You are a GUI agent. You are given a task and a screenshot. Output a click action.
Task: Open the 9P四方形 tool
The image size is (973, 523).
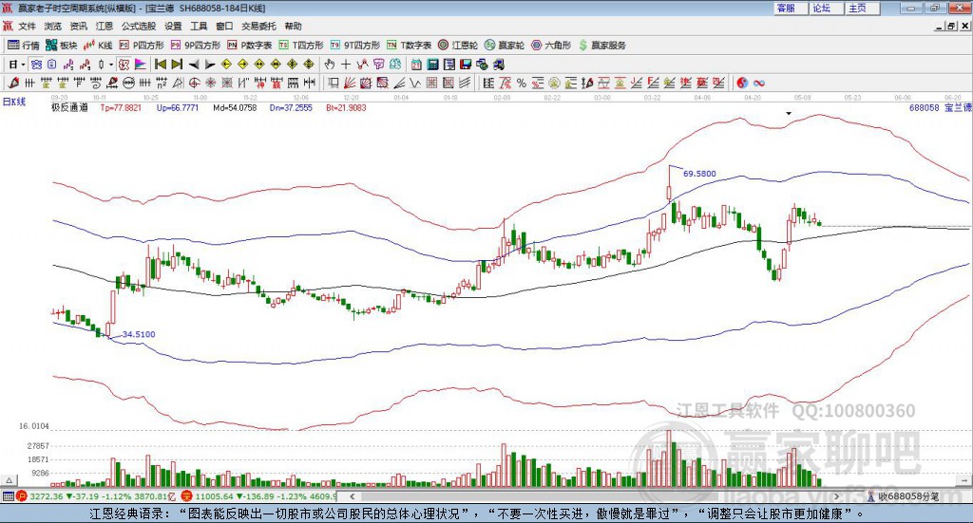click(x=196, y=46)
